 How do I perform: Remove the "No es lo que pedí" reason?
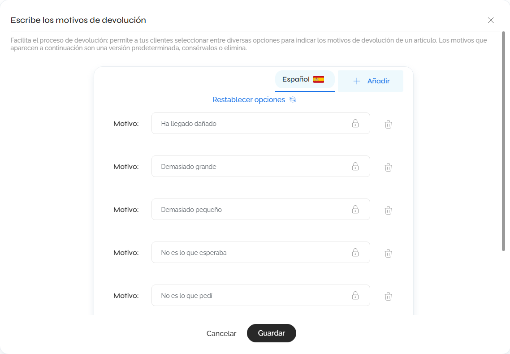pos(388,296)
